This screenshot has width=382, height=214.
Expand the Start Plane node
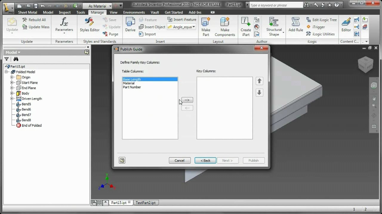pos(12,83)
